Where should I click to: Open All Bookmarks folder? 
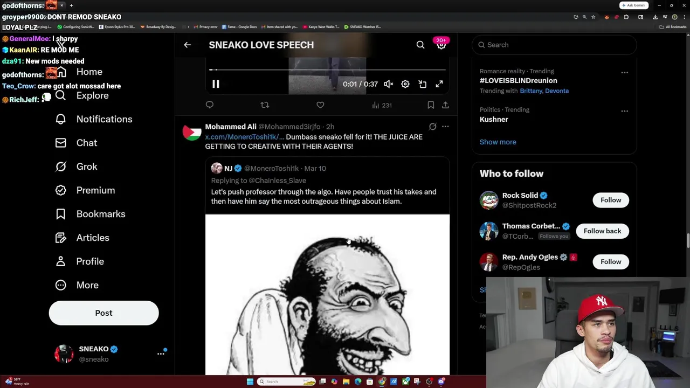tap(673, 27)
